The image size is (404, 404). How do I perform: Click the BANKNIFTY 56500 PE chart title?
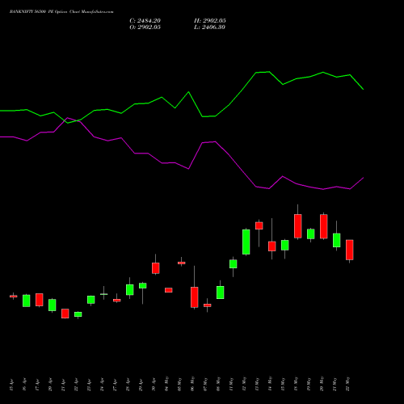point(61,12)
